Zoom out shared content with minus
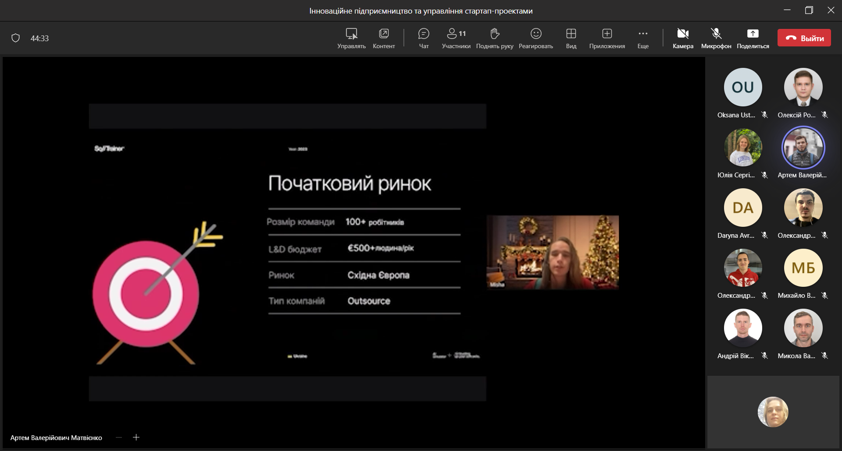 [x=119, y=437]
